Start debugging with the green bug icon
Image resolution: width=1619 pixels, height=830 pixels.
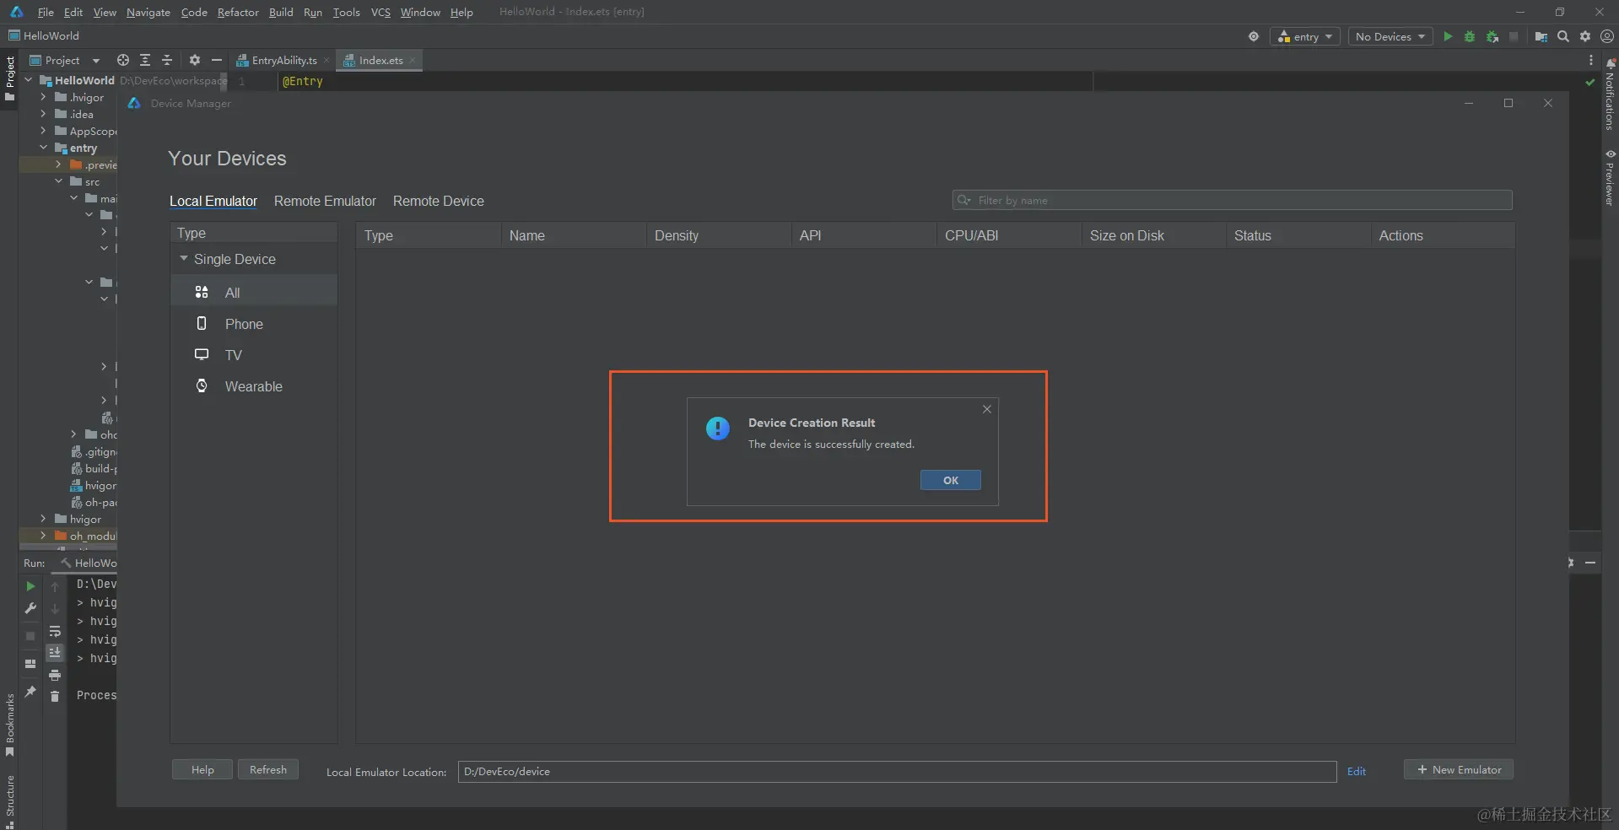point(1470,36)
